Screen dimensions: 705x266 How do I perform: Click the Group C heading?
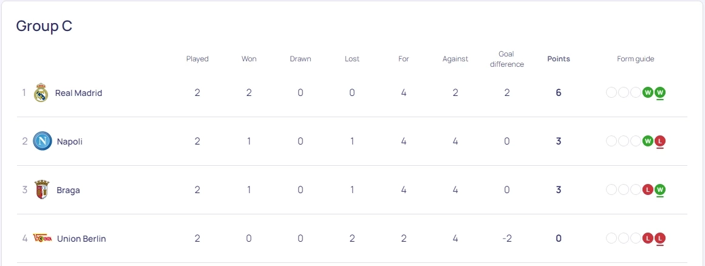pyautogui.click(x=44, y=26)
